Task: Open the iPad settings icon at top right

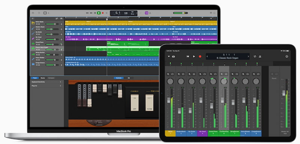Action: pos(286,56)
